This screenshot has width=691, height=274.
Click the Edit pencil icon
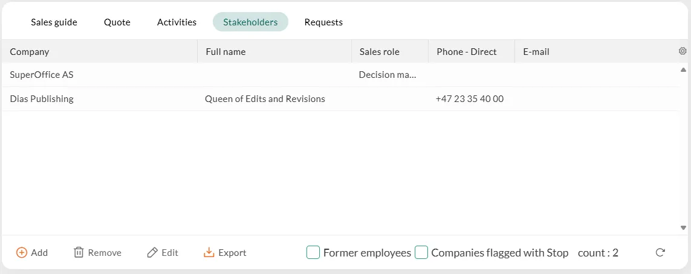coord(152,253)
